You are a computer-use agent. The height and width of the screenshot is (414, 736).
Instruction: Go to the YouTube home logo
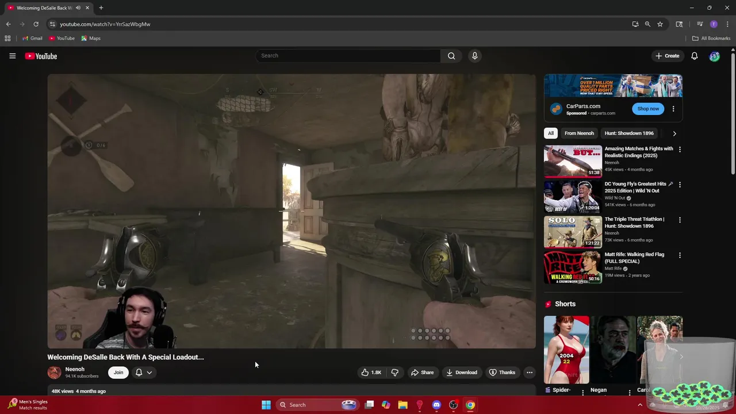[x=41, y=56]
